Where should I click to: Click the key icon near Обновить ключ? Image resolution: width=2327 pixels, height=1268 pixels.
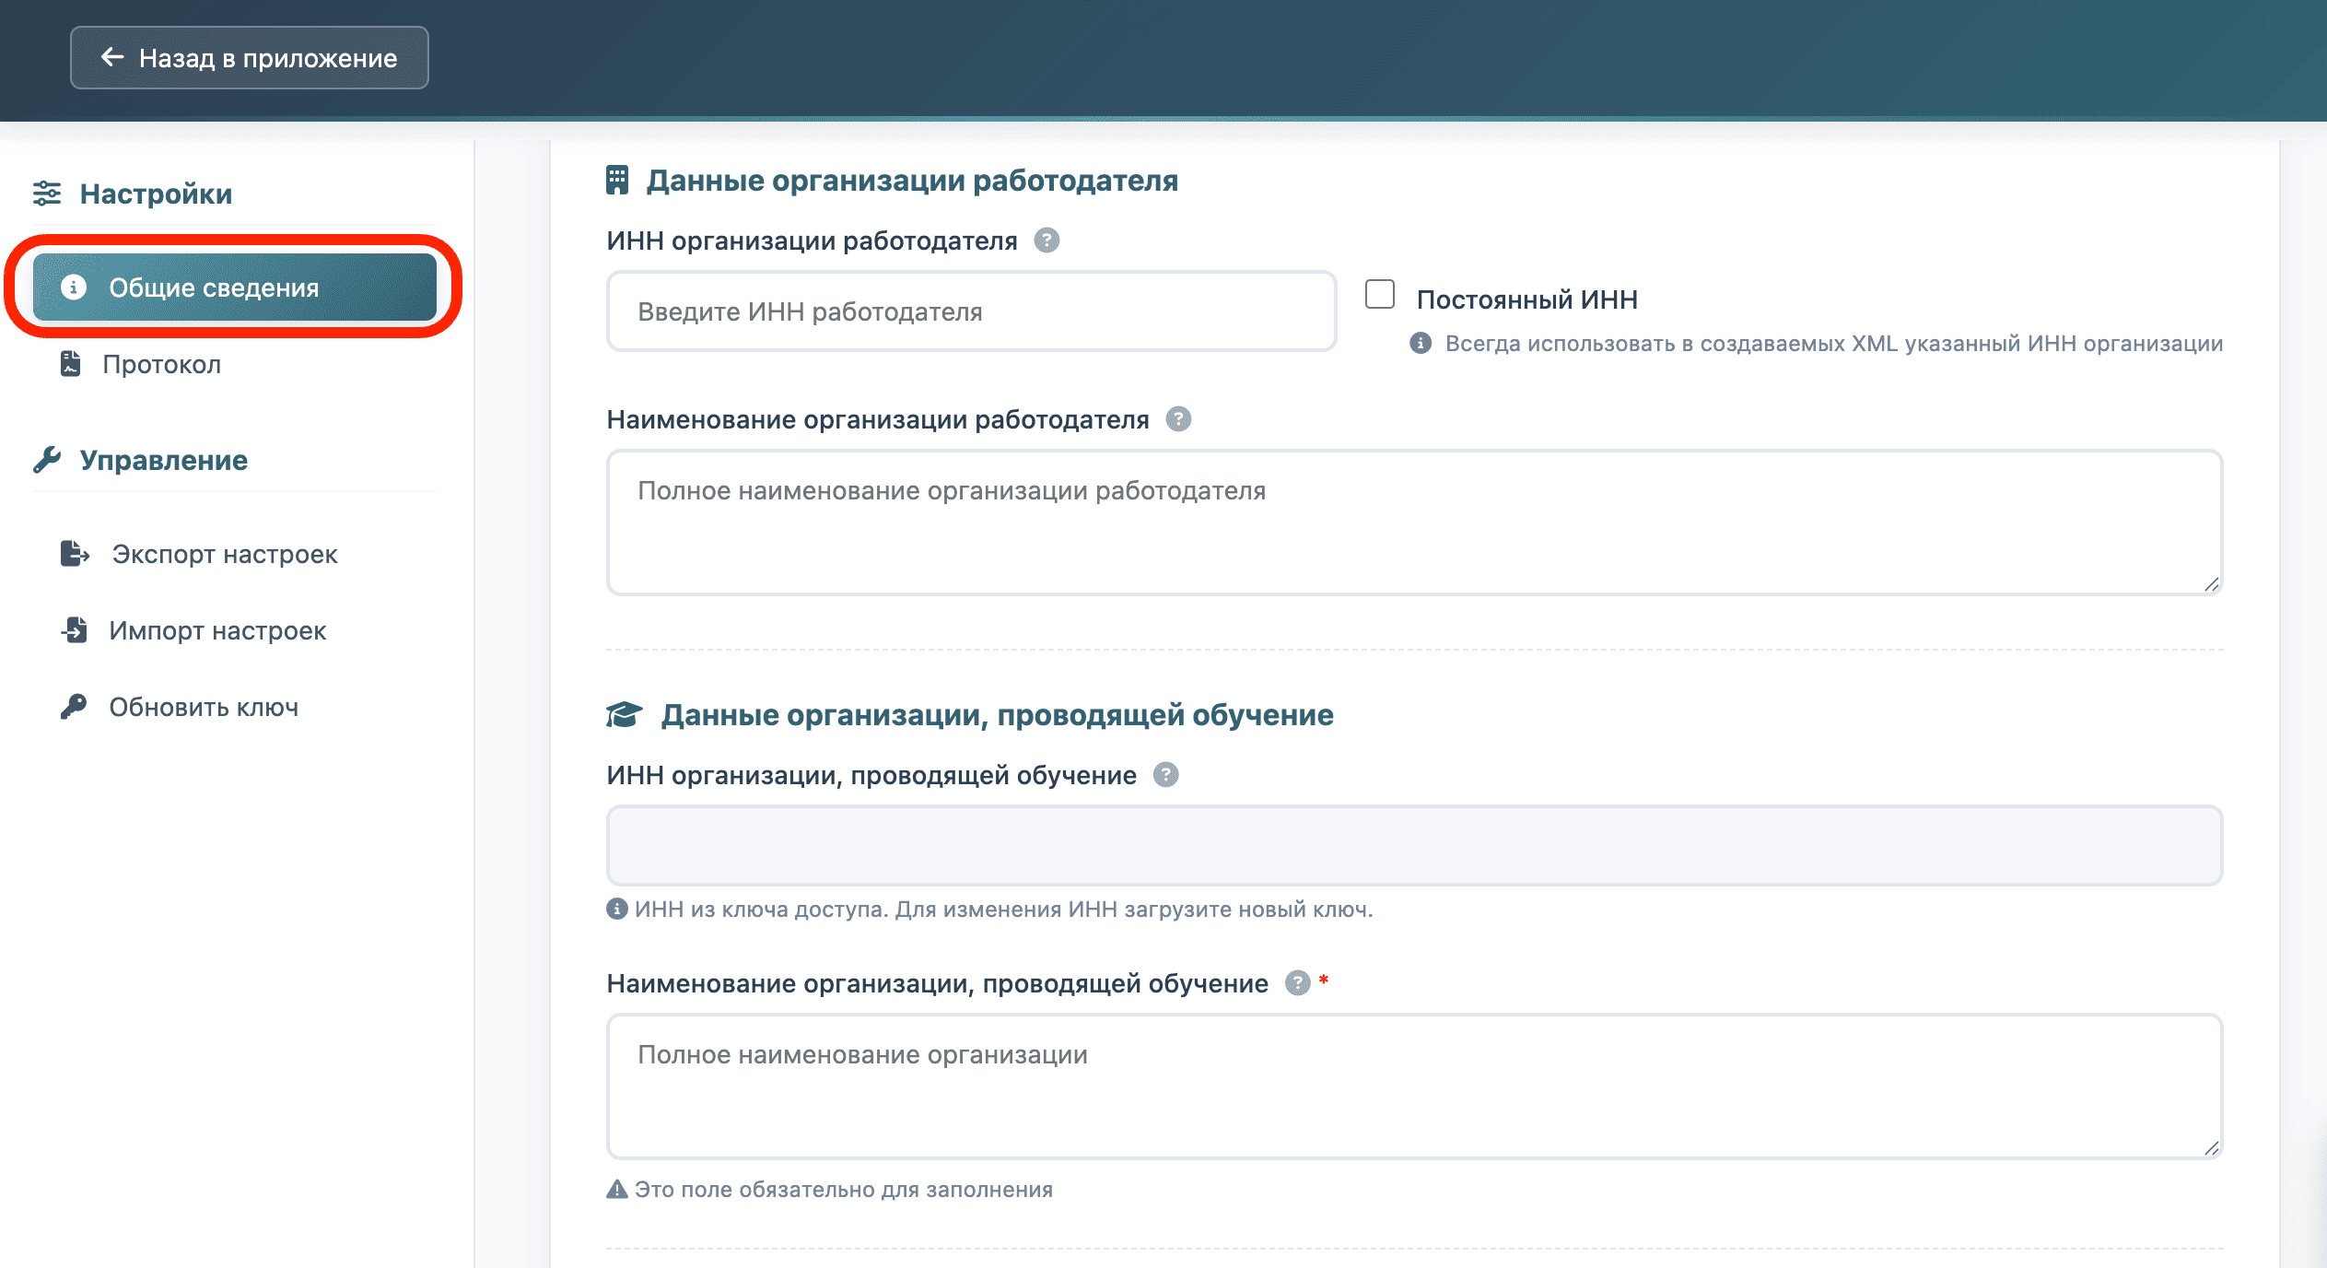(74, 707)
